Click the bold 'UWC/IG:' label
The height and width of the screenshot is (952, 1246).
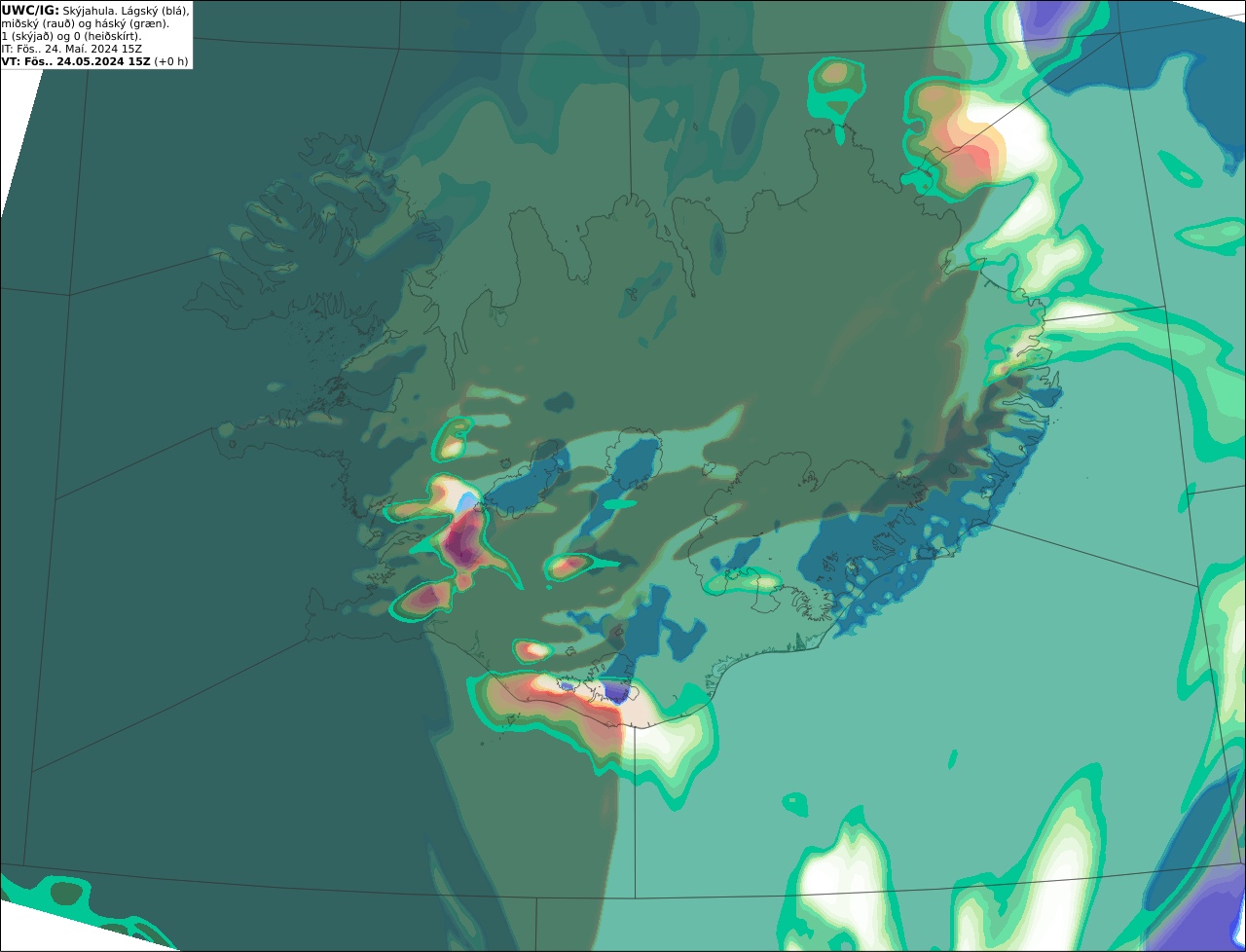(30, 11)
